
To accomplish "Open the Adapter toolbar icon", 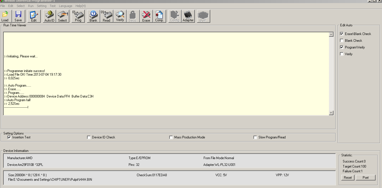I will click(188, 16).
